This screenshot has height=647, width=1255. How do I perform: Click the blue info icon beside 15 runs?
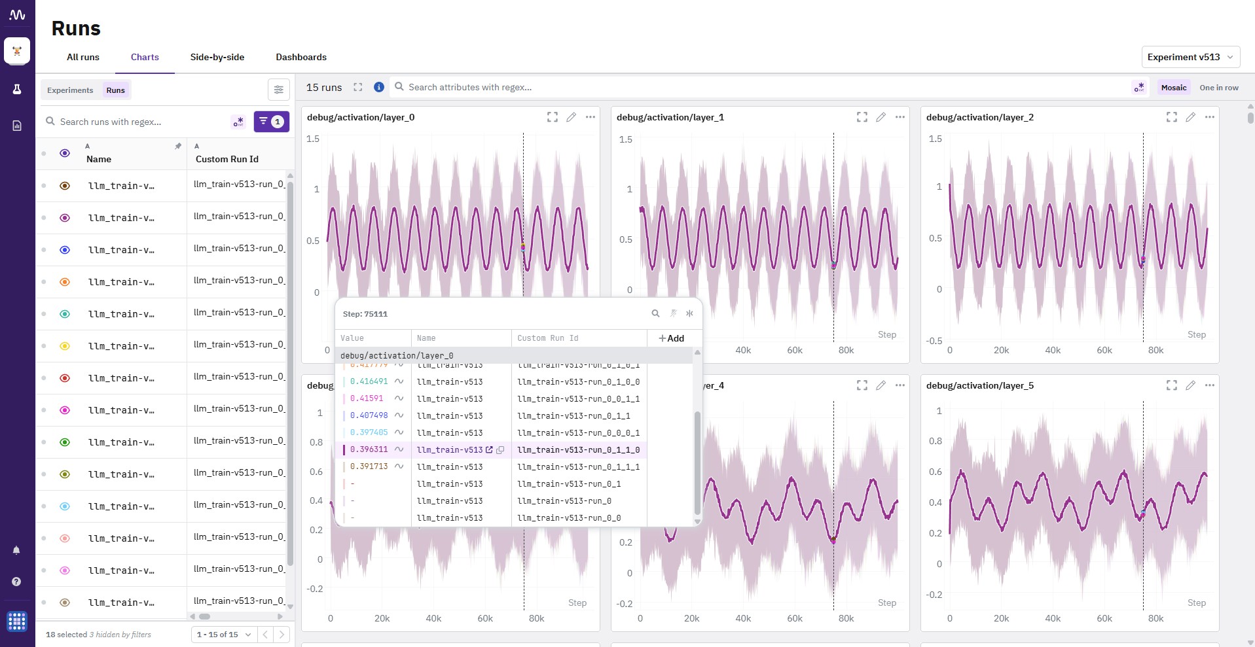378,87
